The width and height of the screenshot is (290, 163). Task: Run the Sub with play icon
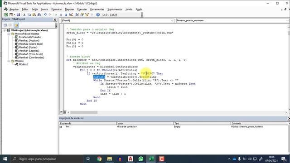pyautogui.click(x=56, y=14)
